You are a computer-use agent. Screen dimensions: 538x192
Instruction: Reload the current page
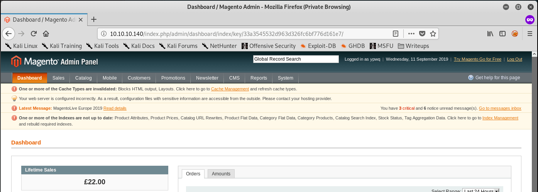(34, 34)
